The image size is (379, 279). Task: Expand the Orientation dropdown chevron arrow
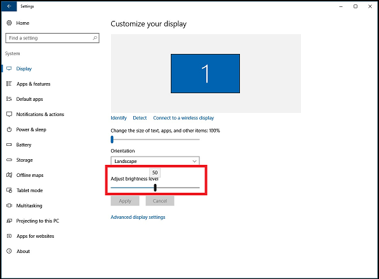194,161
